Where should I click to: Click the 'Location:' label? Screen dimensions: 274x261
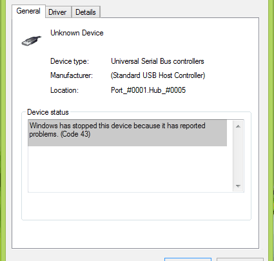pos(64,90)
